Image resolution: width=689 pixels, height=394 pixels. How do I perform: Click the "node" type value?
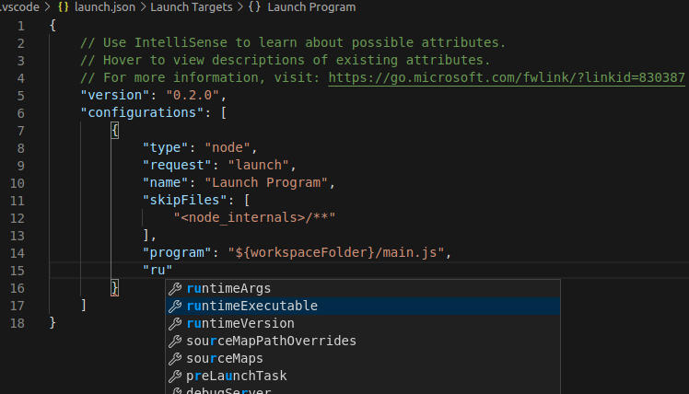pyautogui.click(x=228, y=147)
